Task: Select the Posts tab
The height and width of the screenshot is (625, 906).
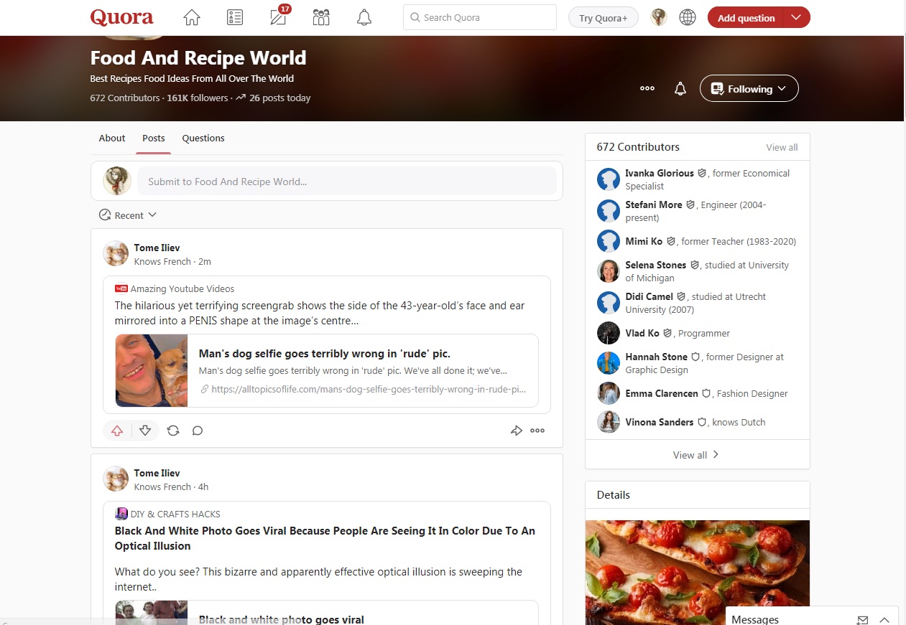Action: [153, 138]
